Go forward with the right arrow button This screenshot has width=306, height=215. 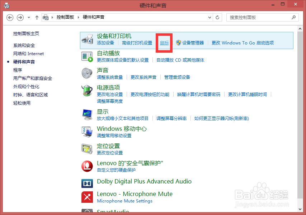click(20, 18)
